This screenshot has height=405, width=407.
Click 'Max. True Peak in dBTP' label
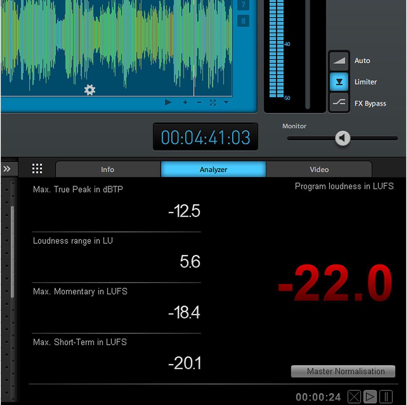coord(78,189)
